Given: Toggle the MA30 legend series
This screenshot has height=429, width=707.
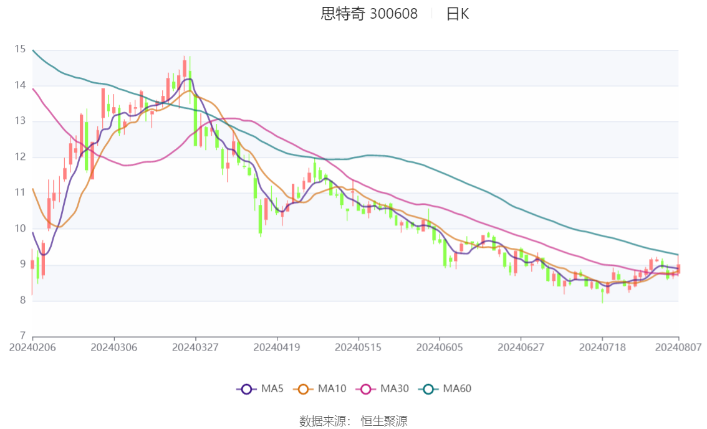Looking at the screenshot, I should point(382,389).
